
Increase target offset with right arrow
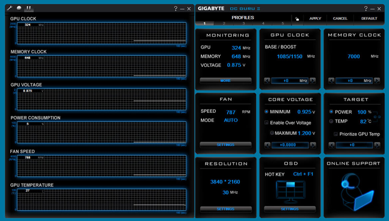pos(377,145)
